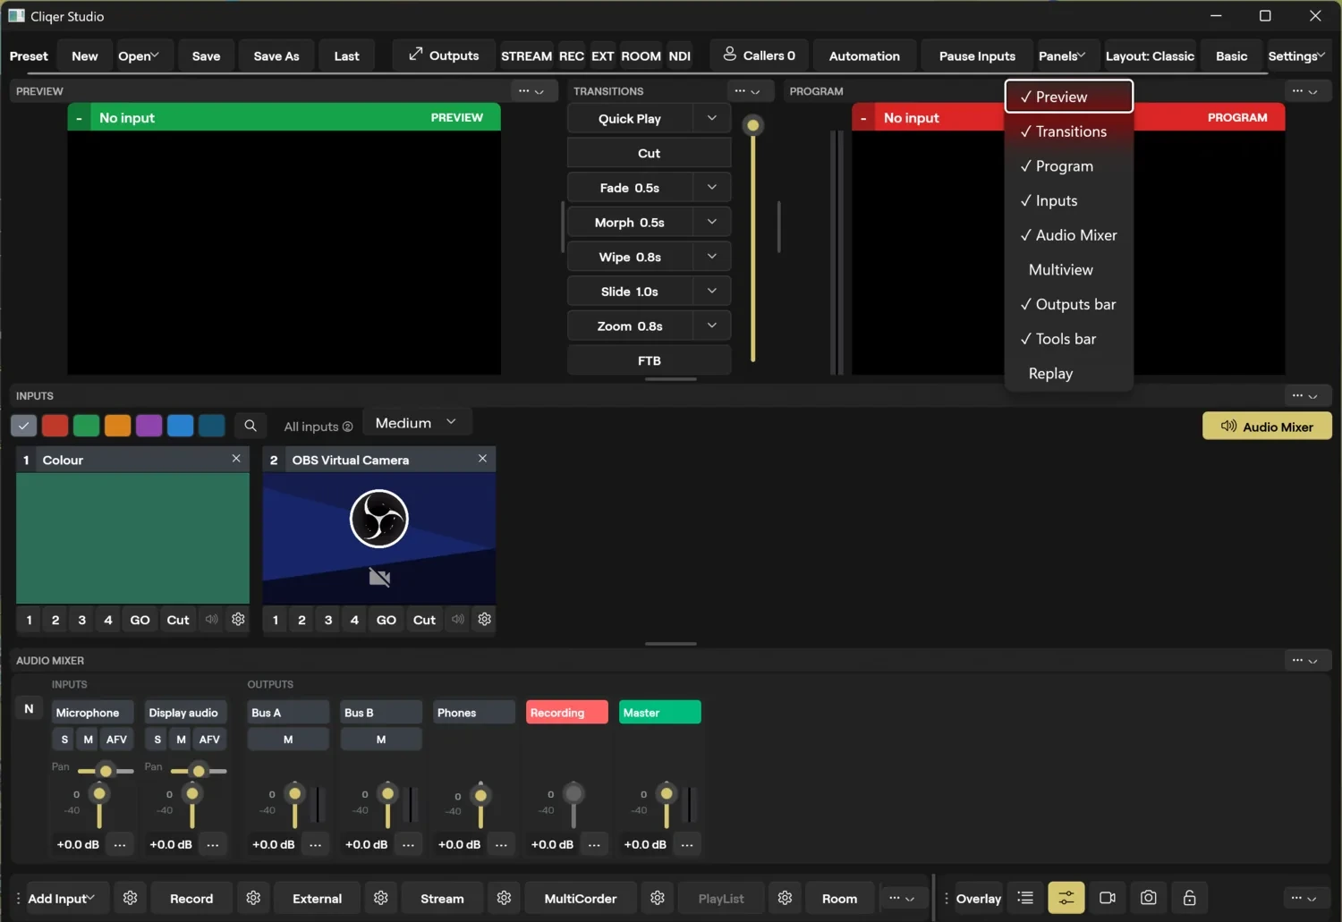Mute Bus B output
Image resolution: width=1342 pixels, height=922 pixels.
click(381, 740)
